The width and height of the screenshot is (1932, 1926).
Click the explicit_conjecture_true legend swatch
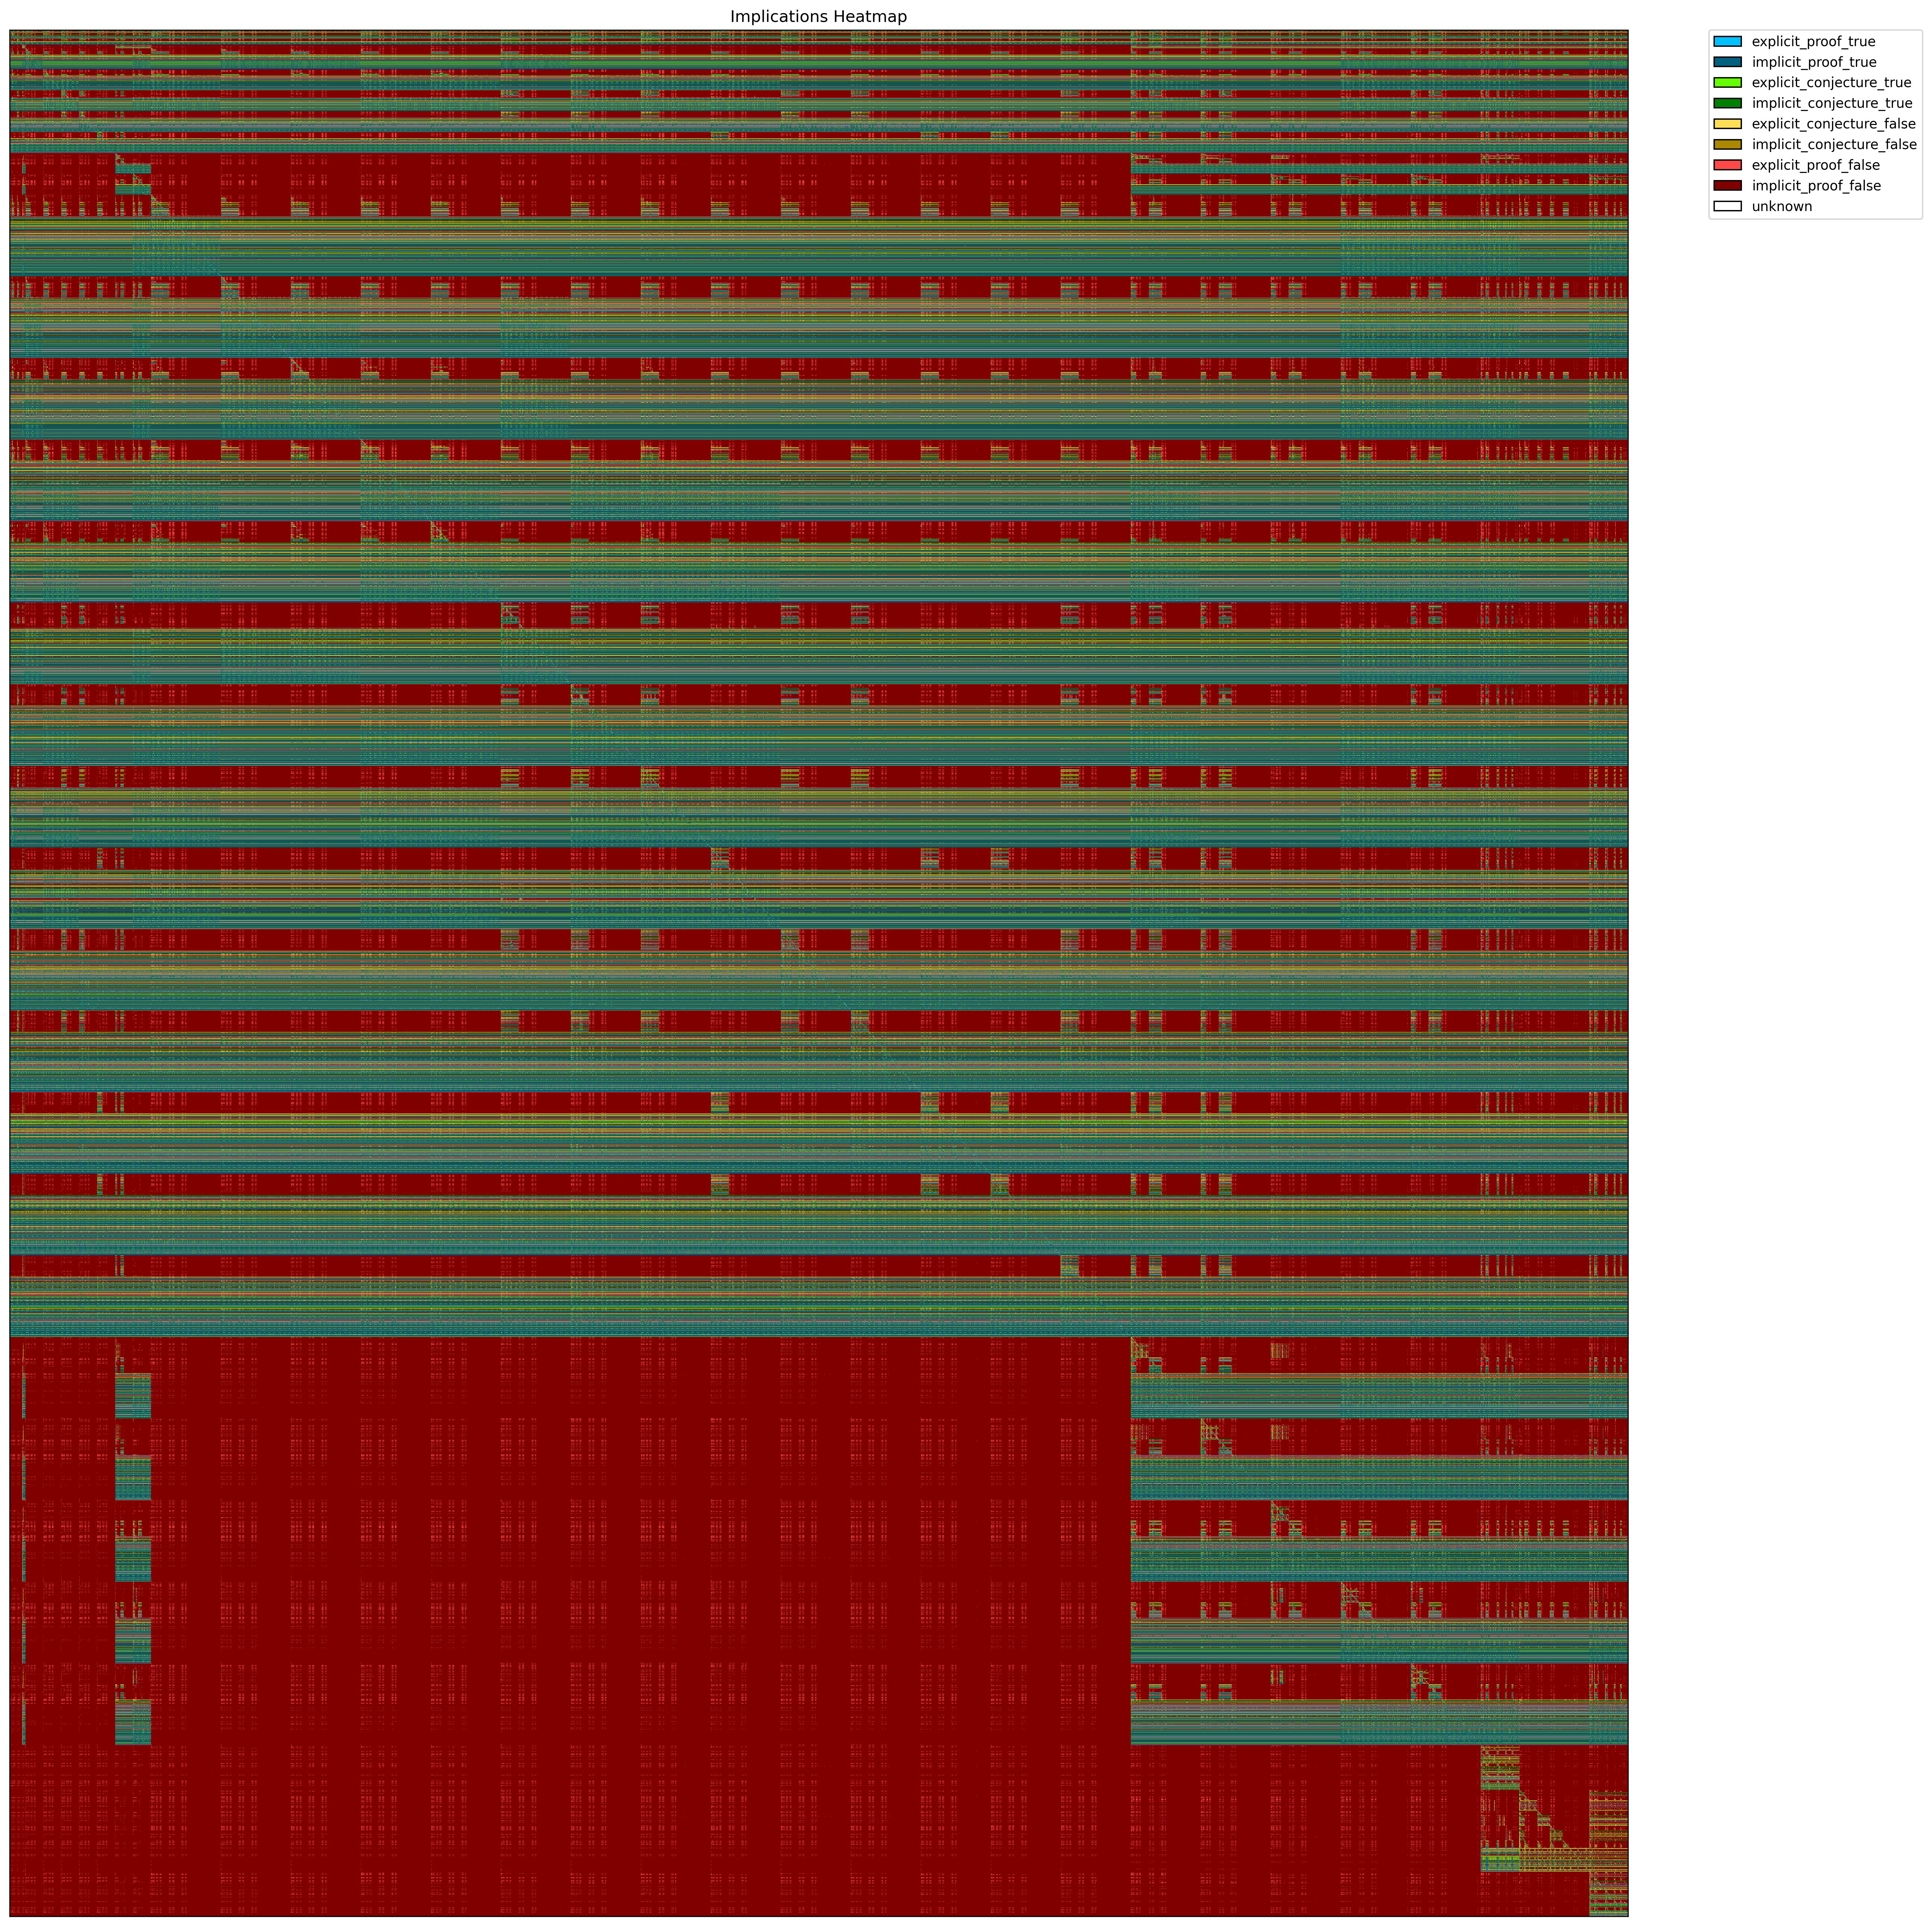1727,83
